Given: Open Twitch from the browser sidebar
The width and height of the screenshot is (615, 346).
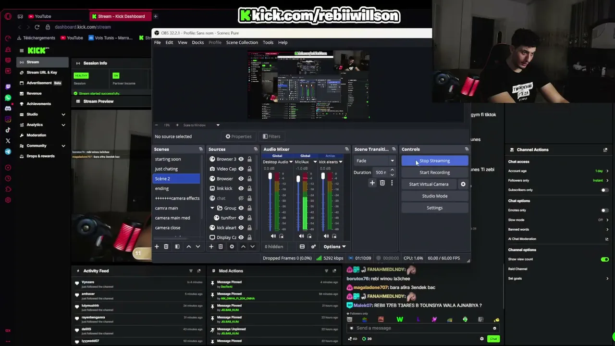Looking at the screenshot, I should (x=8, y=86).
